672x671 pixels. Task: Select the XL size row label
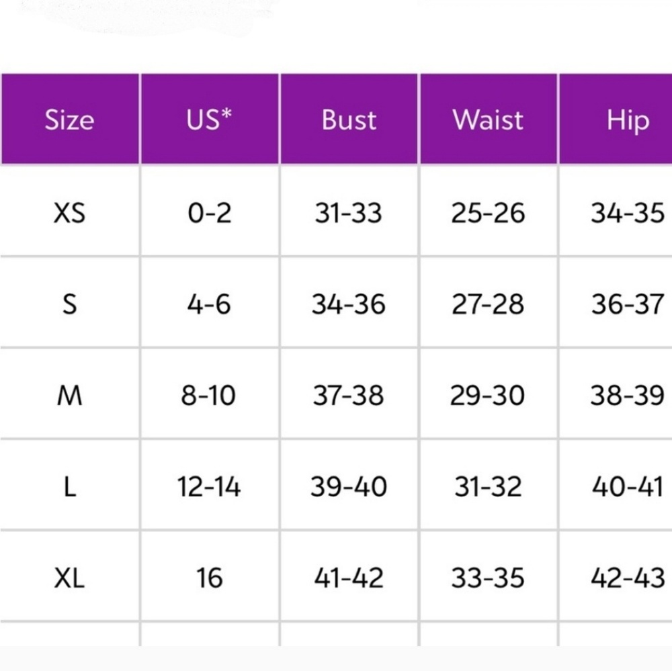tap(69, 578)
